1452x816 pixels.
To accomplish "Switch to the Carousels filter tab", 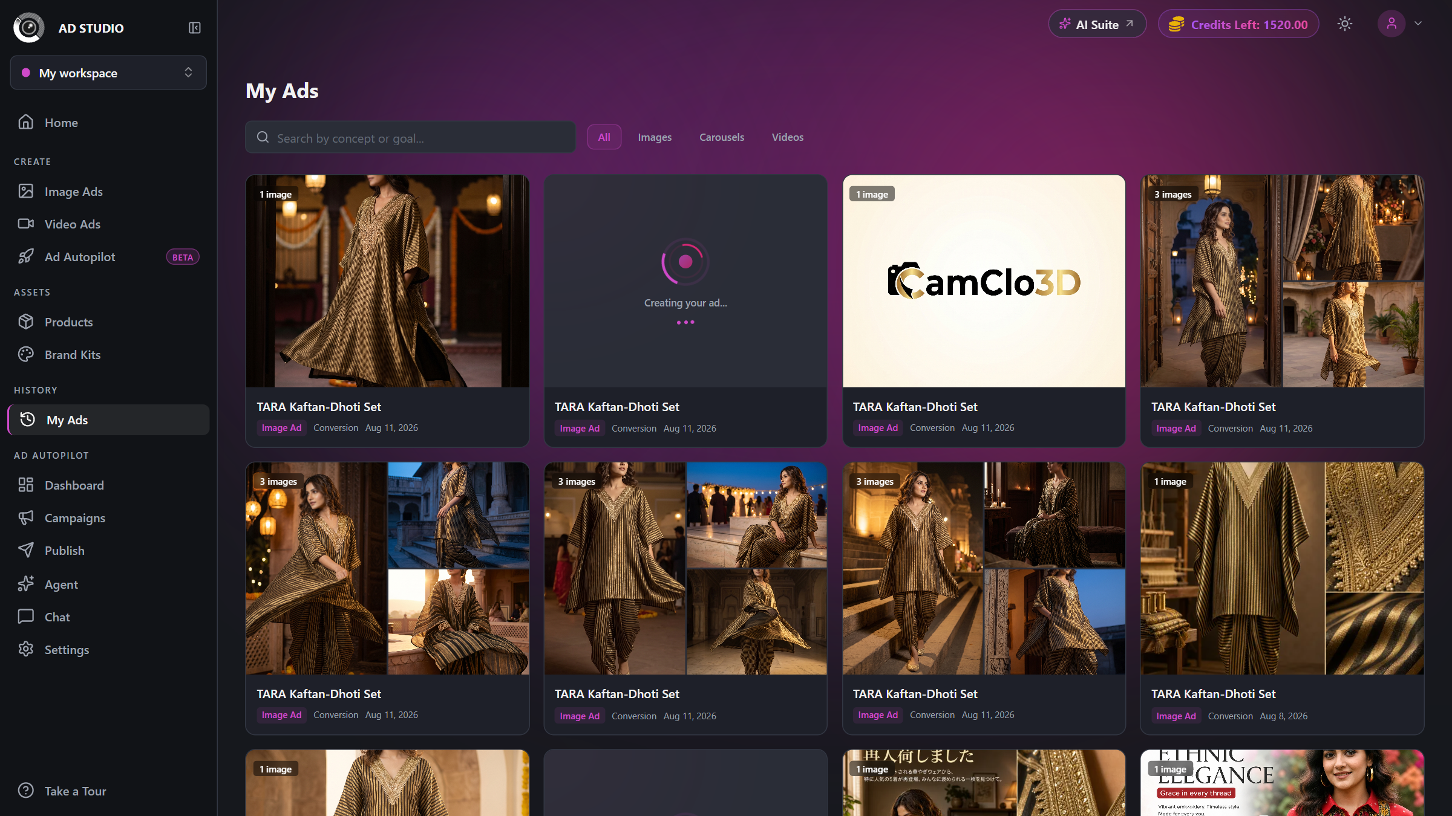I will tap(722, 137).
